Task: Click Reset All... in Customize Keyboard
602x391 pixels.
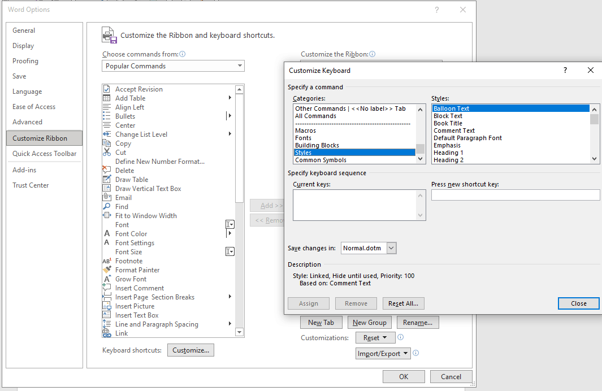Action: click(x=403, y=303)
